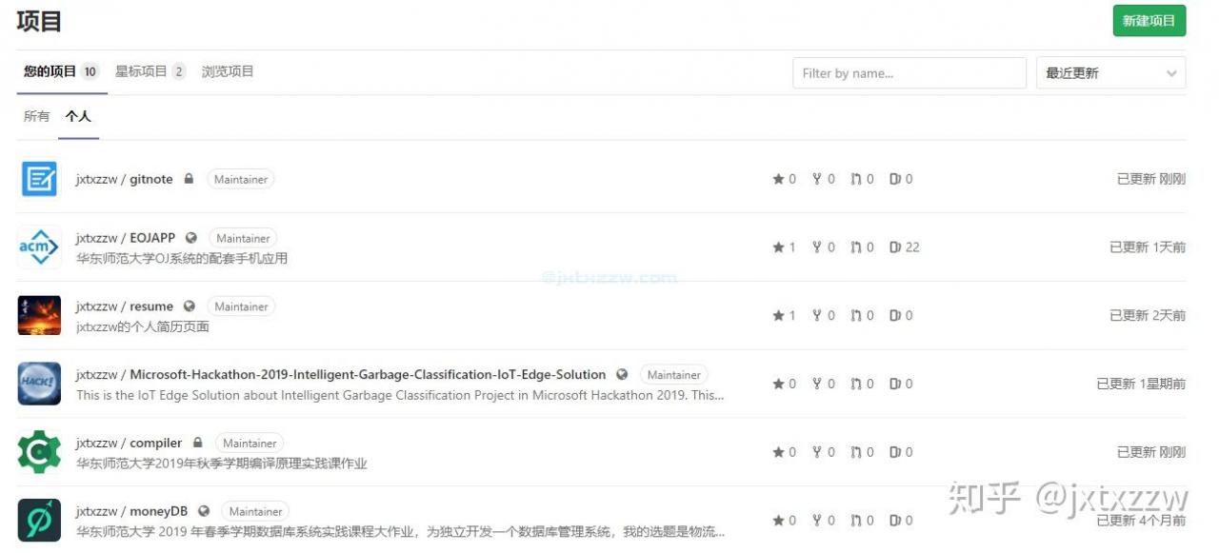Click the forks icon in EOJAPP row
The image size is (1219, 553).
tap(817, 247)
